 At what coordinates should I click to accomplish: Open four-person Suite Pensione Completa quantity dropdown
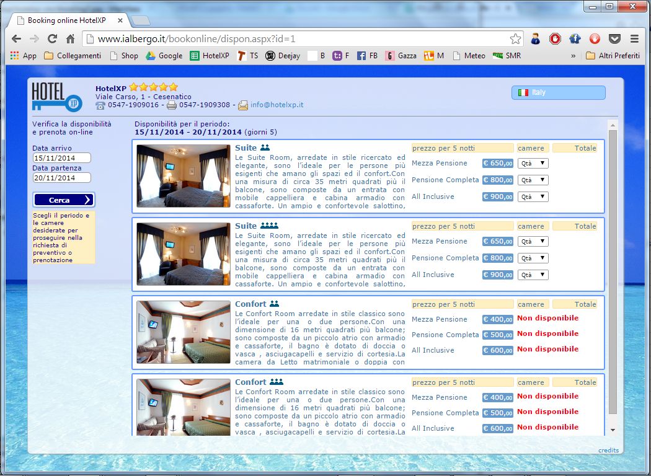point(533,258)
